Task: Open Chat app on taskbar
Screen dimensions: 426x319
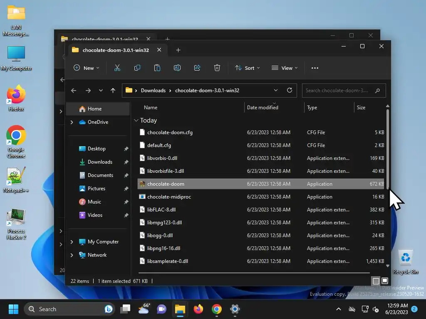Action: [x=162, y=309]
